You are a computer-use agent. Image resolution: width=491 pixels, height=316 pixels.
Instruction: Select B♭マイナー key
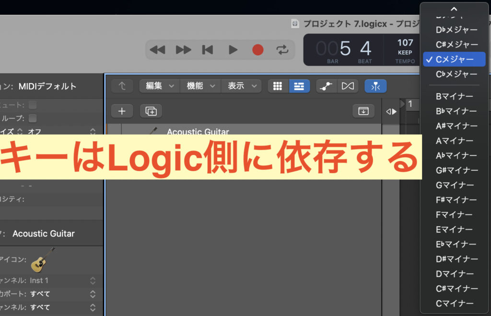[454, 111]
